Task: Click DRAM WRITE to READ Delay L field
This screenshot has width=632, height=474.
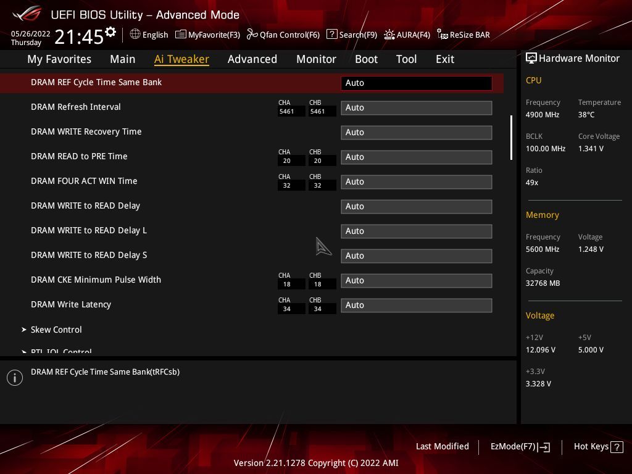Action: [417, 231]
